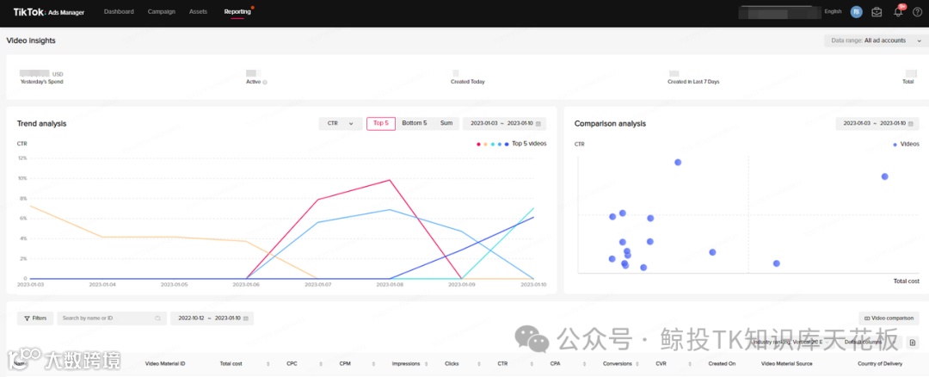Click the sort arrows for CPC column
929x377 pixels.
click(x=321, y=363)
